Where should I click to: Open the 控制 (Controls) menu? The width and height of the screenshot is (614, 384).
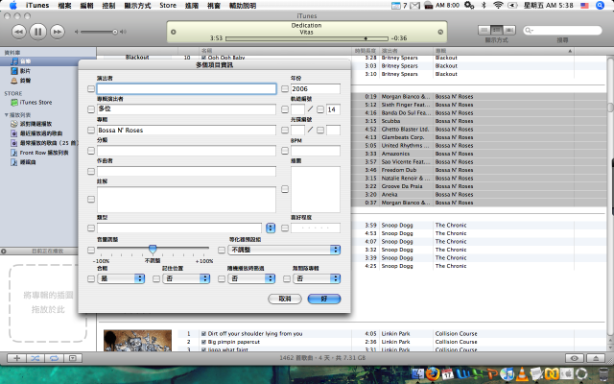pos(108,5)
